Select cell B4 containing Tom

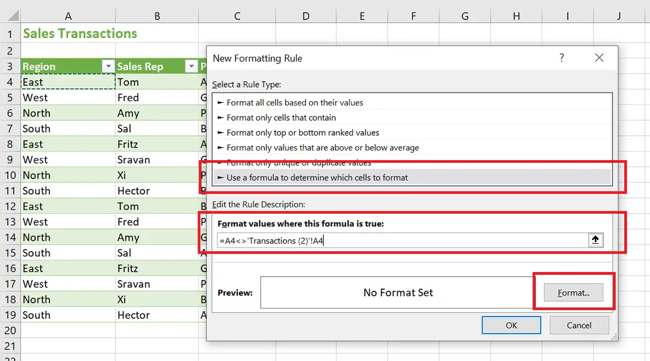[x=157, y=82]
